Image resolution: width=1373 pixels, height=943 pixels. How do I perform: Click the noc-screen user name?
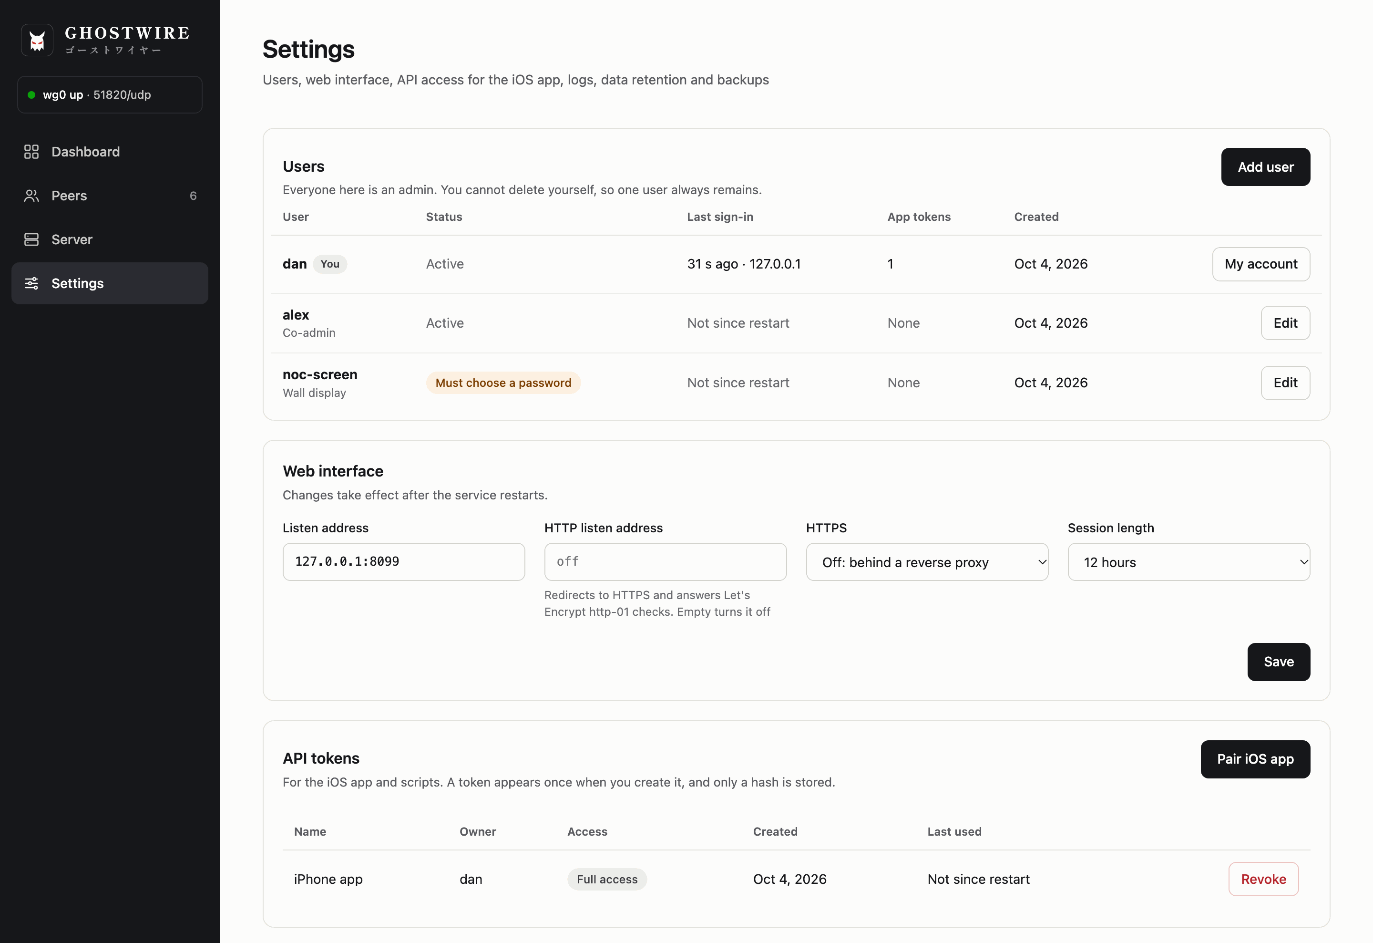319,375
